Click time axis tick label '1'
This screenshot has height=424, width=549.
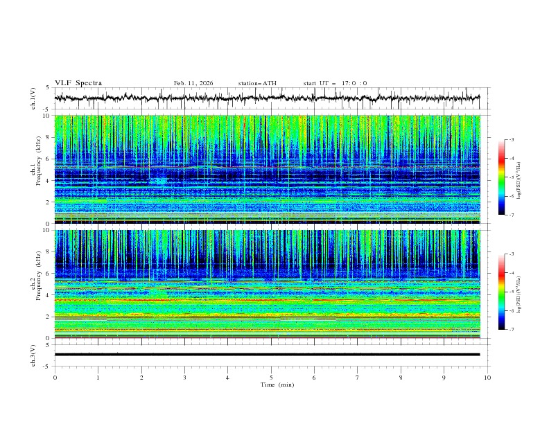pyautogui.click(x=98, y=378)
